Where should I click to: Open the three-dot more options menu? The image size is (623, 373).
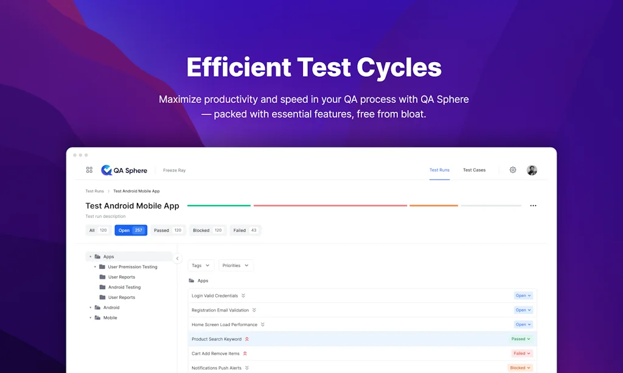pos(533,206)
